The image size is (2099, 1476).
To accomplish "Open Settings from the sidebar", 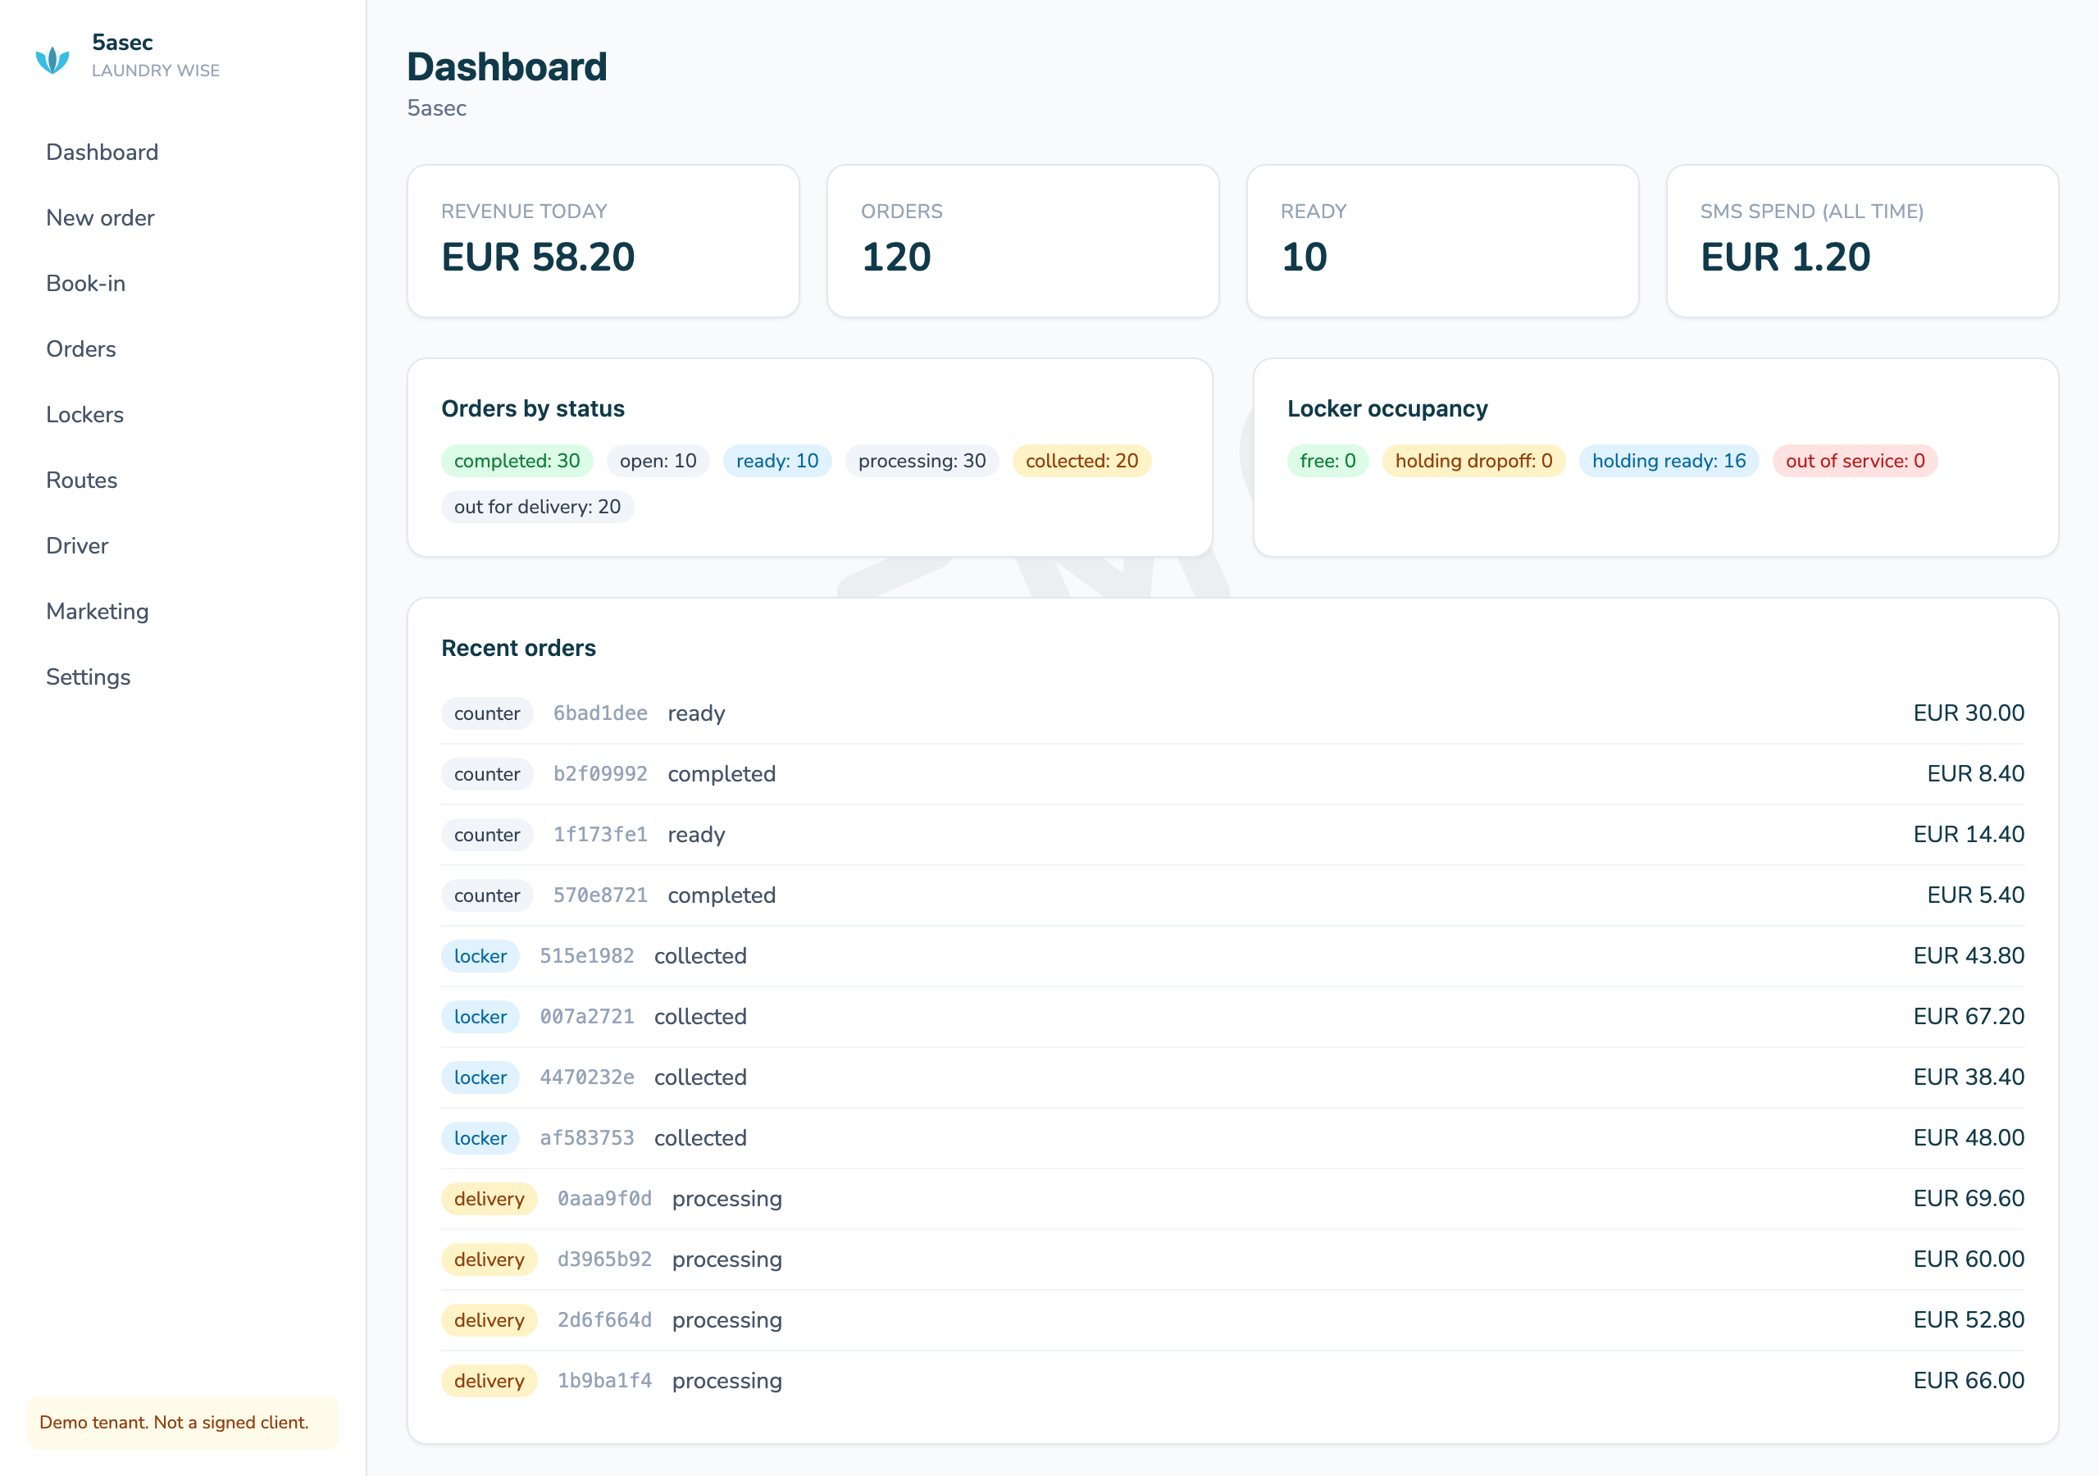I will pyautogui.click(x=89, y=676).
